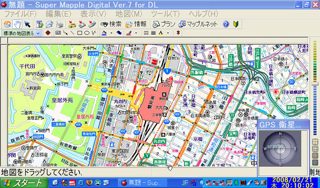320x188 pixels.
Task: Click the line style pattern icon
Action: (x=146, y=33)
